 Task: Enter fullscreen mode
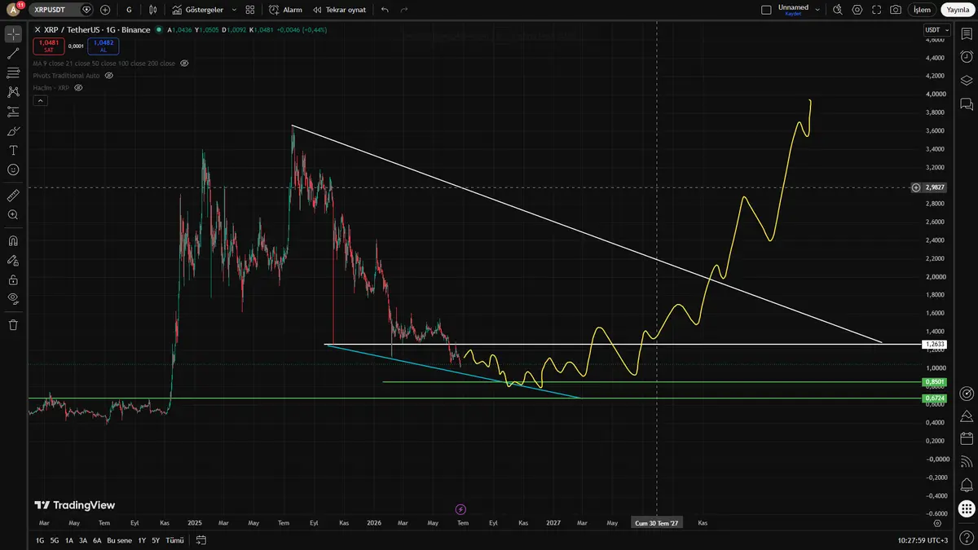tap(876, 10)
